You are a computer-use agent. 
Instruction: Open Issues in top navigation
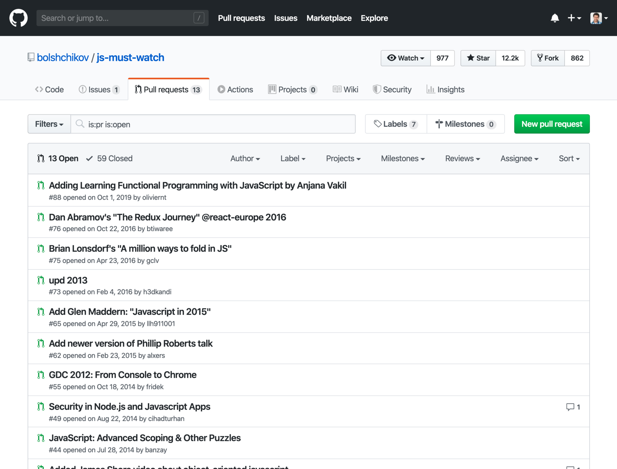tap(286, 18)
